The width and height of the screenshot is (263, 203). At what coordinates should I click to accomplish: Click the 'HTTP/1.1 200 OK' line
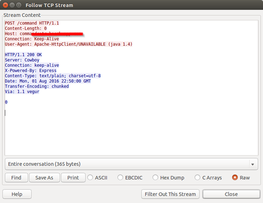[x=23, y=54]
